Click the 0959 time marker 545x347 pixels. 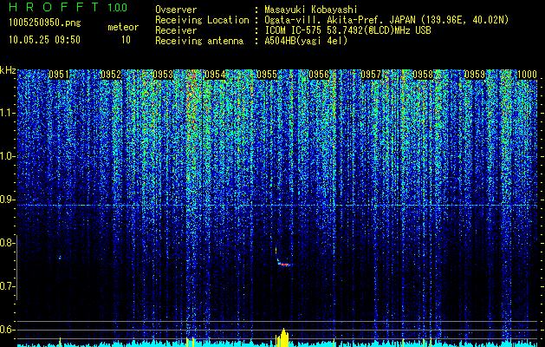pyautogui.click(x=475, y=75)
